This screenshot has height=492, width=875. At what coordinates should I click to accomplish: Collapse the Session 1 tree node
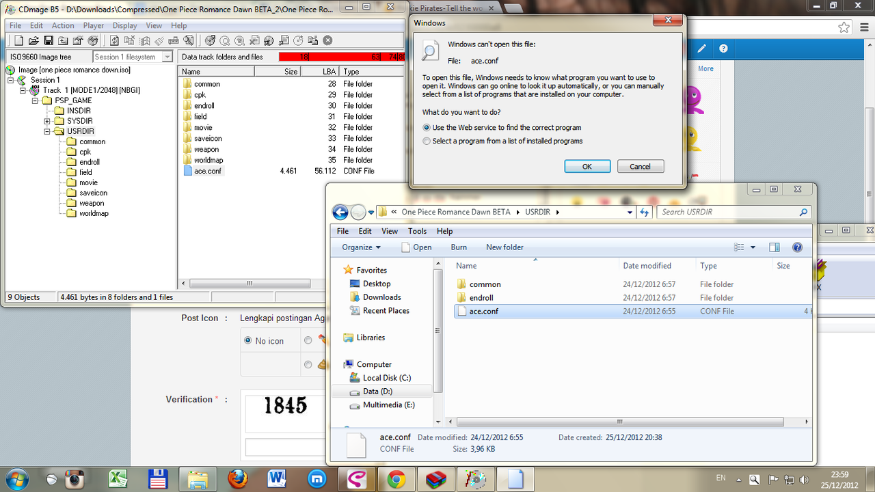(10, 80)
